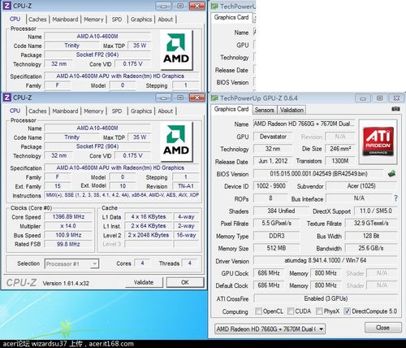Image resolution: width=406 pixels, height=348 pixels.
Task: Close the upper CPU-Z window
Action: [x=197, y=6]
